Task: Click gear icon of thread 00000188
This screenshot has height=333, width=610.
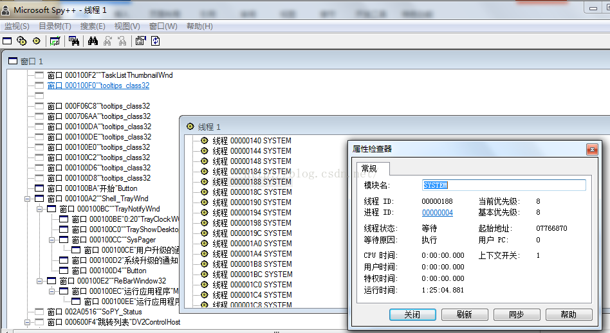Action: pyautogui.click(x=204, y=181)
